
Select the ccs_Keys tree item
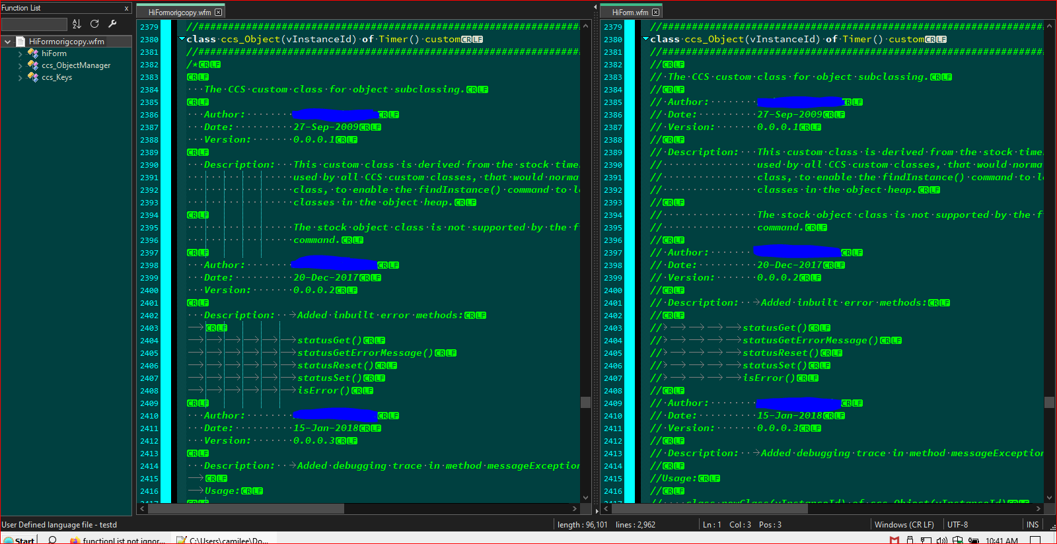click(57, 77)
